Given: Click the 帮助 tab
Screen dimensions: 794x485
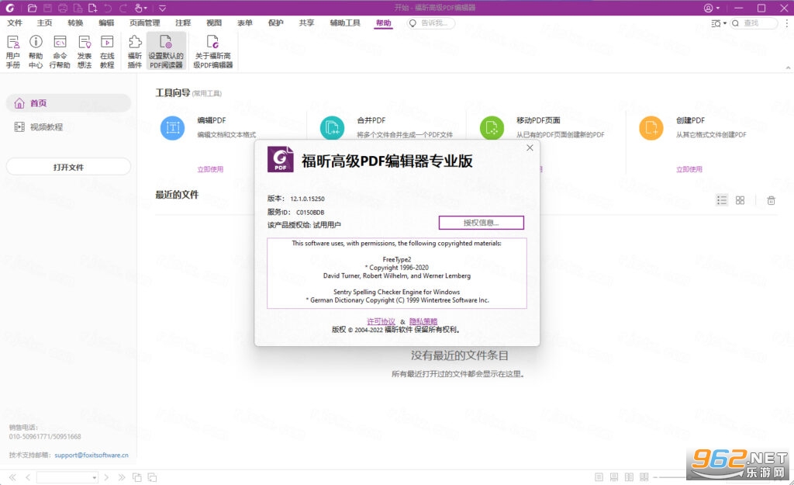Looking at the screenshot, I should [383, 23].
